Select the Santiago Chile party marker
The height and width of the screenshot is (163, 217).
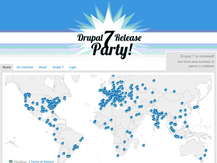(x=59, y=156)
